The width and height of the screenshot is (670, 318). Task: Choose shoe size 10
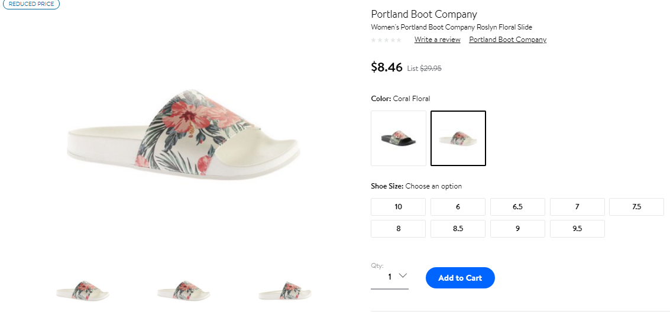tap(398, 207)
